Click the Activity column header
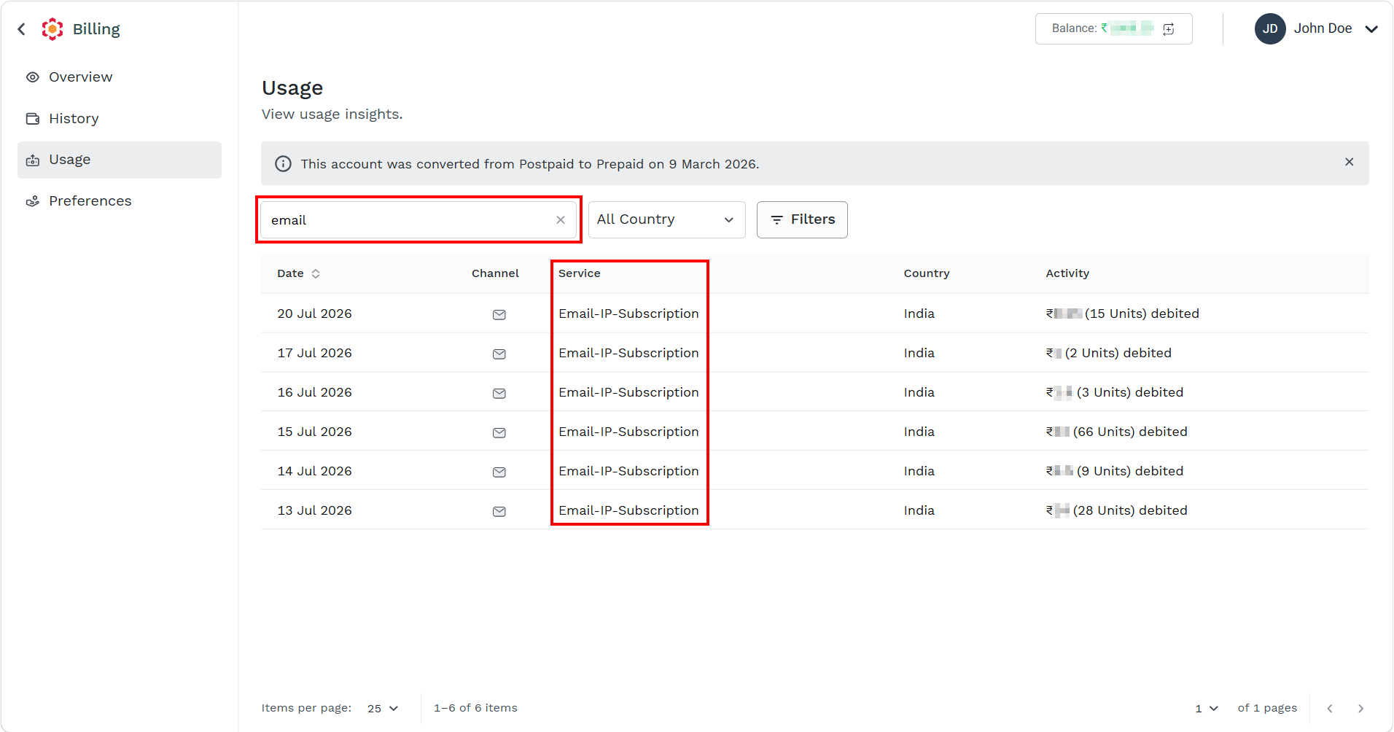1394x732 pixels. tap(1067, 273)
